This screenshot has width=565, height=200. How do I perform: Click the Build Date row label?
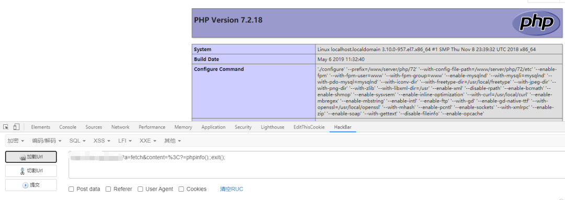[207, 59]
